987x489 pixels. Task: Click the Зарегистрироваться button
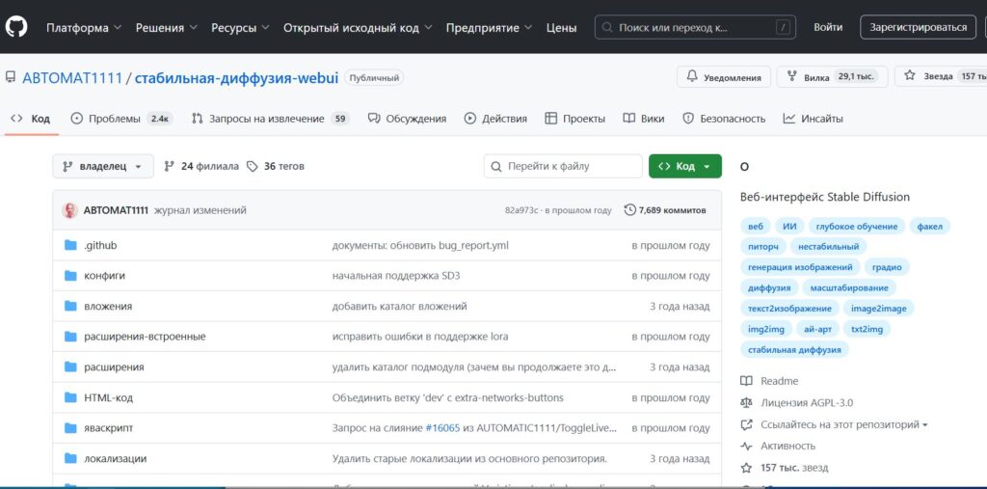[x=918, y=27]
